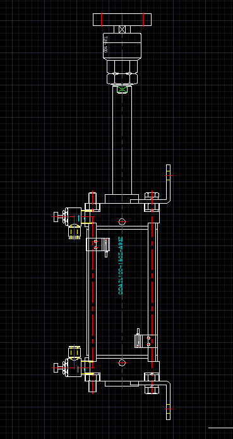Select the green cross mark at the rod tip

coord(122,90)
